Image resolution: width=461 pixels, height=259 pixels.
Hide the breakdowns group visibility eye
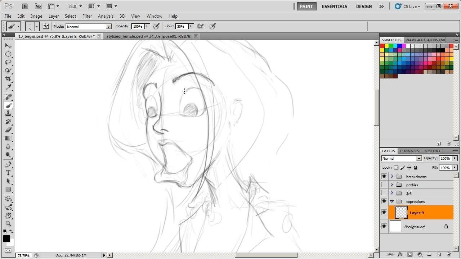pyautogui.click(x=384, y=176)
